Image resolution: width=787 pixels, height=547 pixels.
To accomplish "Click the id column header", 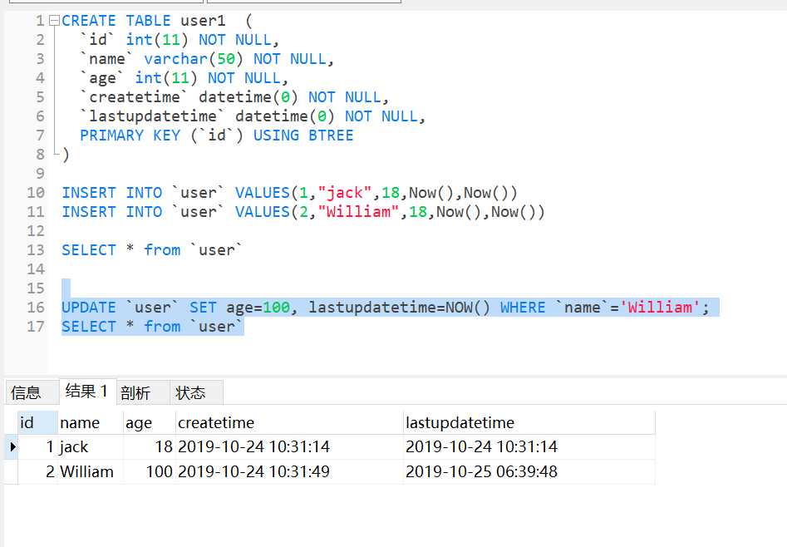I will [37, 422].
